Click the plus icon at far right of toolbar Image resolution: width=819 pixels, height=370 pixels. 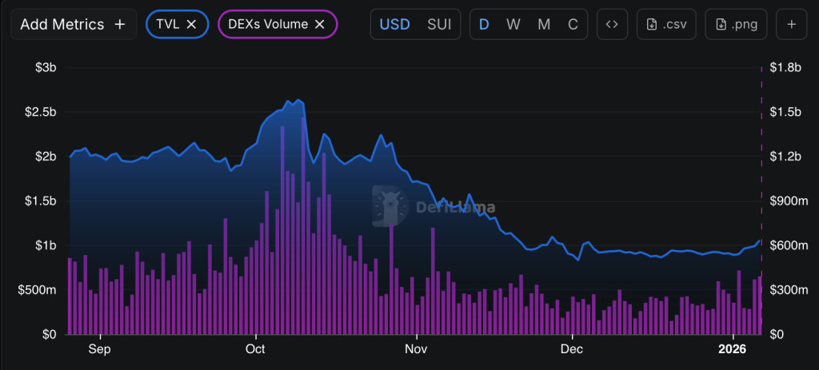[x=792, y=24]
